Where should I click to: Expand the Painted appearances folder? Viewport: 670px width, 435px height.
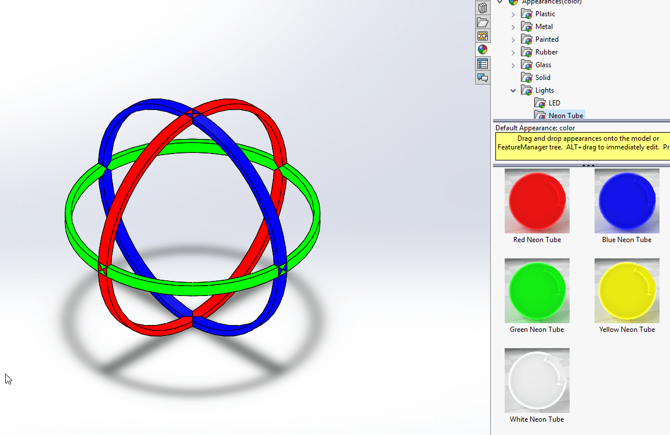[513, 39]
